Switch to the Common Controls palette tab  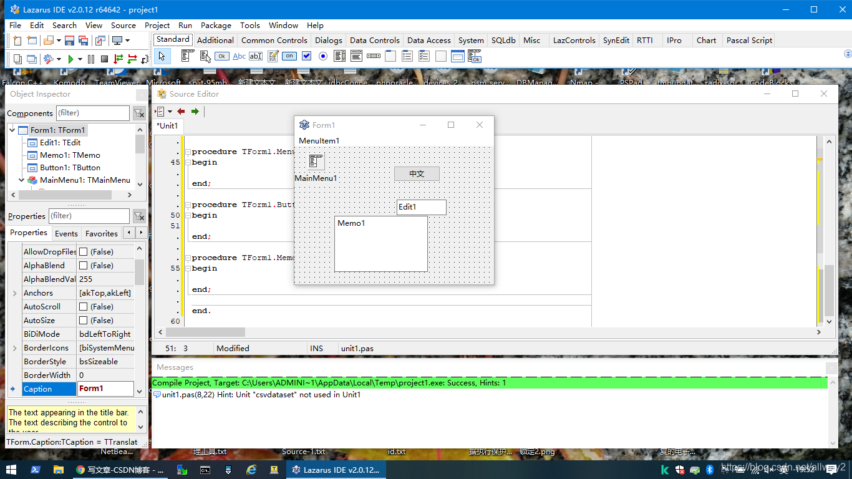[274, 40]
